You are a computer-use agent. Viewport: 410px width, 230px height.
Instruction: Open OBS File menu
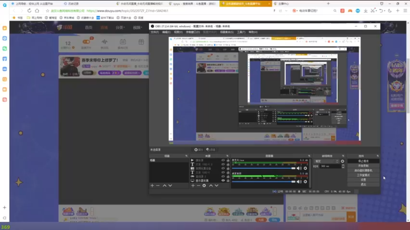click(x=155, y=32)
